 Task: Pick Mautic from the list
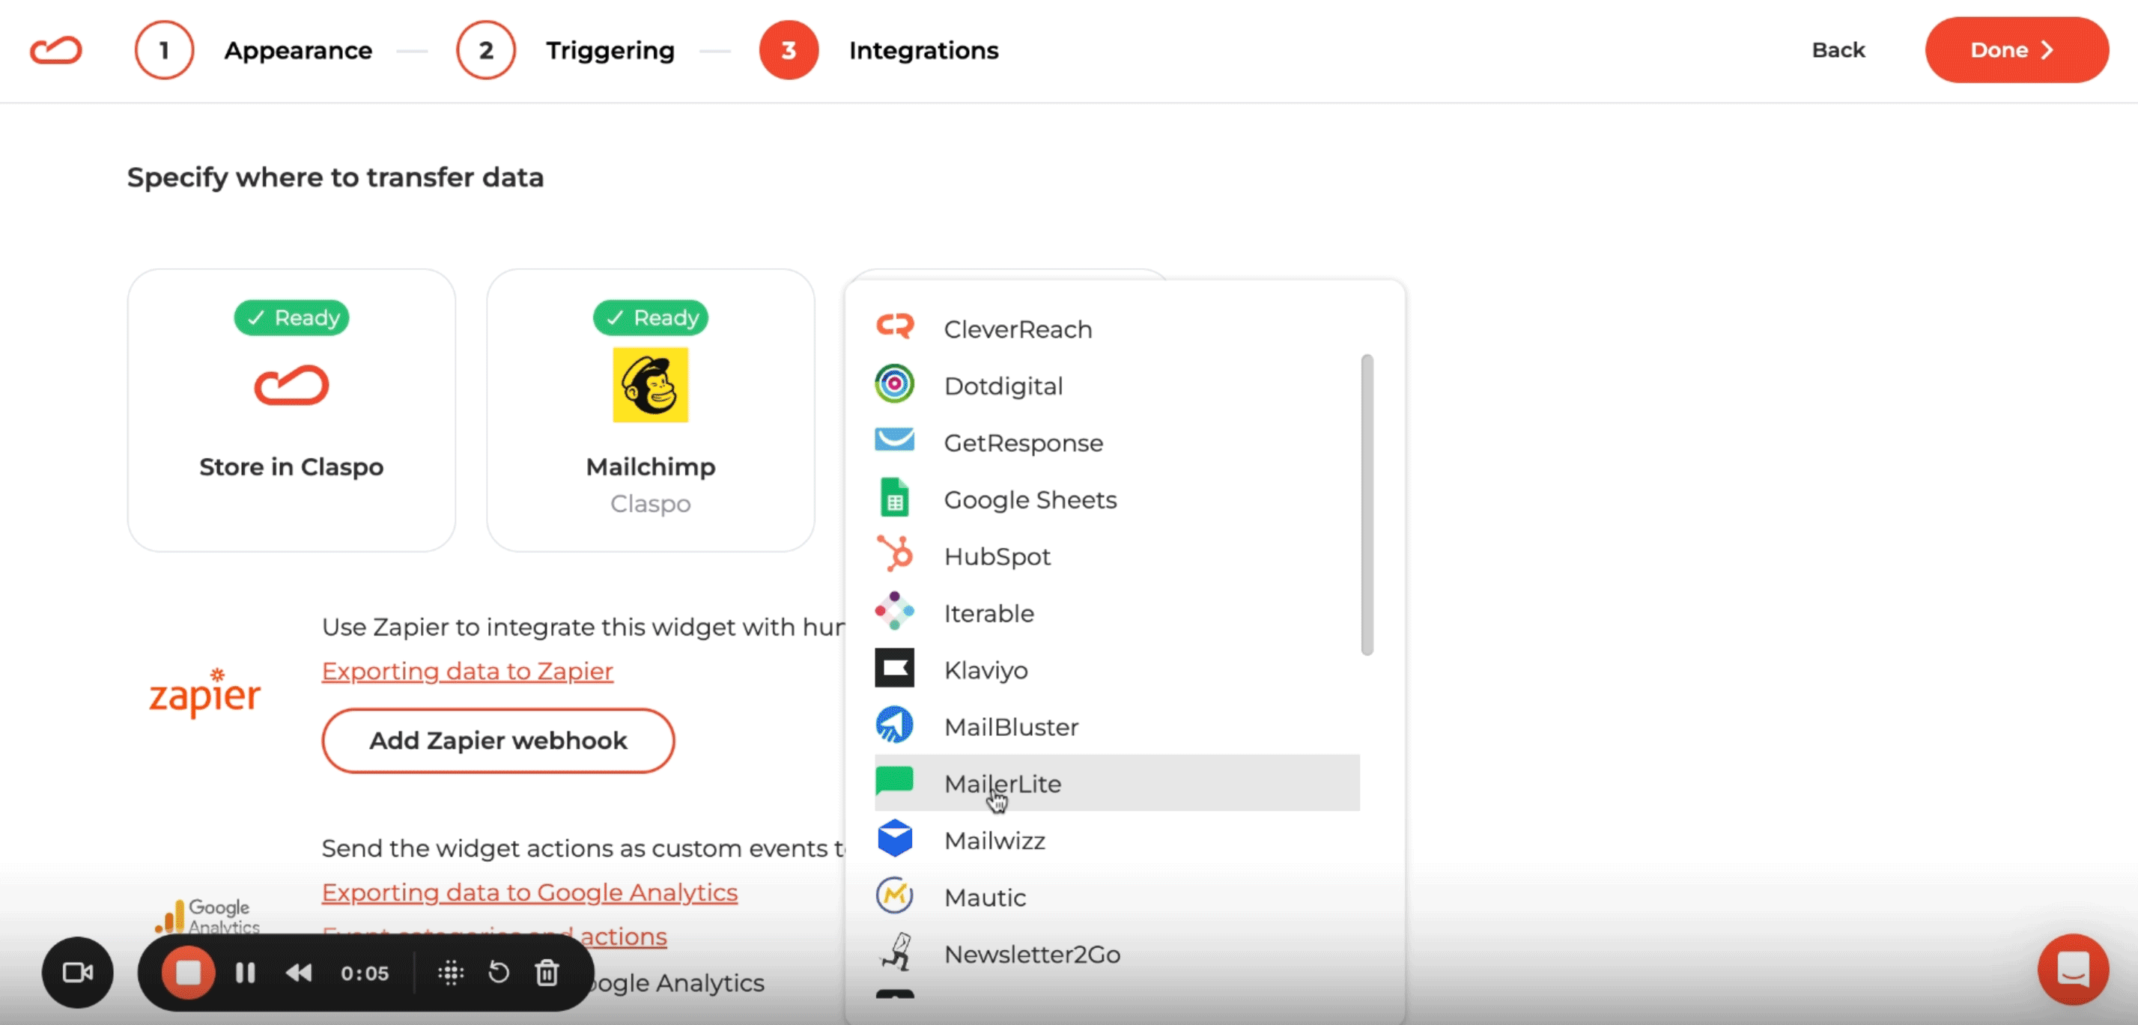(x=1117, y=897)
